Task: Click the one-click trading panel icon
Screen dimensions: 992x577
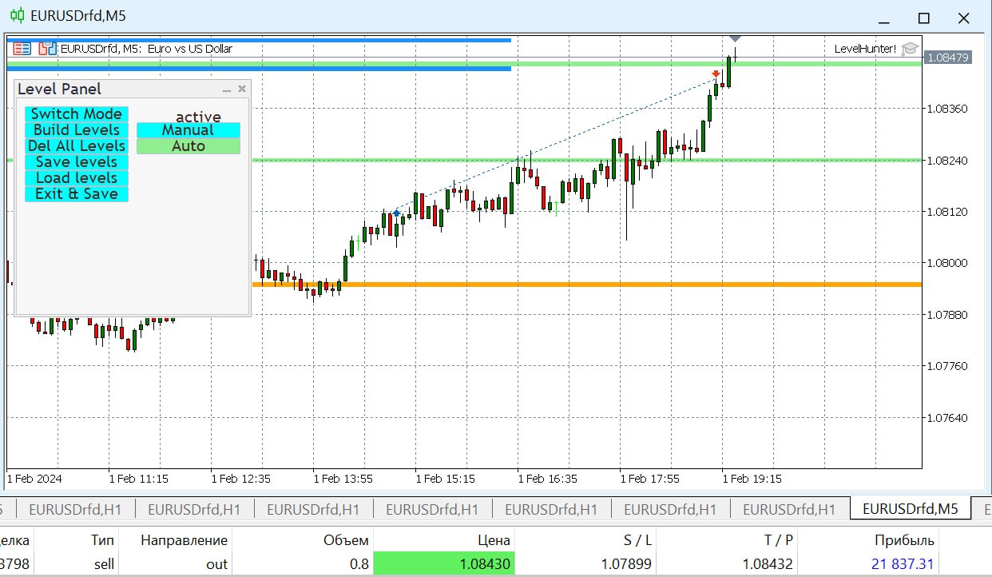Action: click(x=22, y=49)
